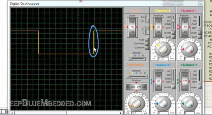212x115 pixels.
Task: Click the pink Channel C position arrows
Action: [177, 27]
